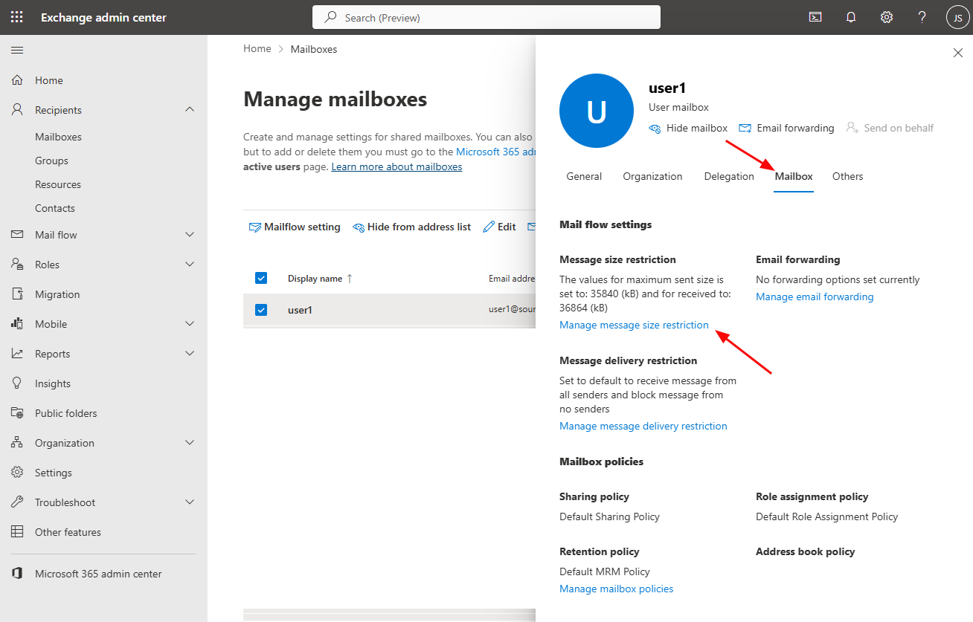Expand the Mail flow section
Image resolution: width=973 pixels, height=622 pixels.
coord(190,235)
